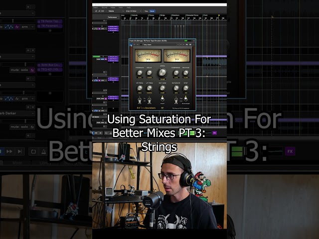The image size is (319, 239).
Task: Jump to the Bridge marker
Action: pos(162,15)
